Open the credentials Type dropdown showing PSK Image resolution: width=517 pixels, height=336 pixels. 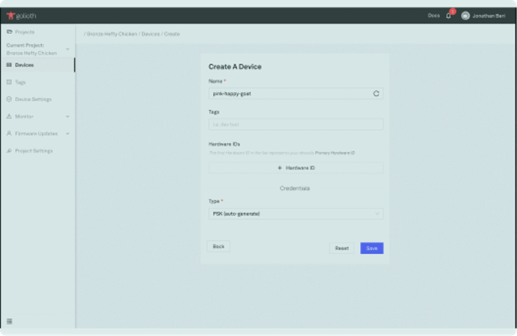click(x=296, y=213)
